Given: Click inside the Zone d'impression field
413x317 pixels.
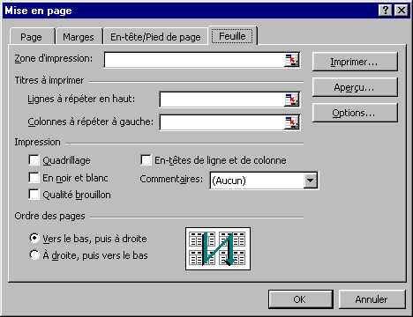Looking at the screenshot, I should tap(194, 60).
